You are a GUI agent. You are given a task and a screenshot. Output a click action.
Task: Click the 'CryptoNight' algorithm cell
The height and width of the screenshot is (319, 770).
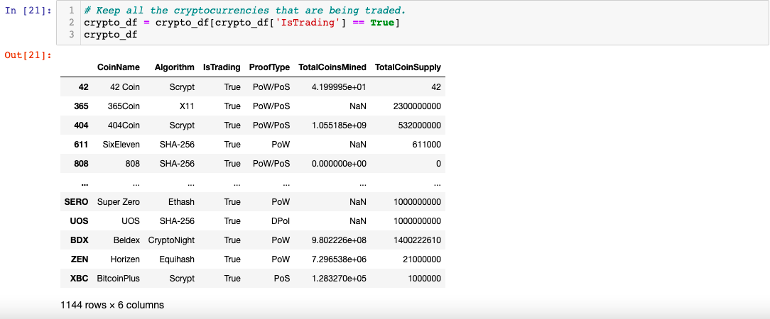coord(171,240)
